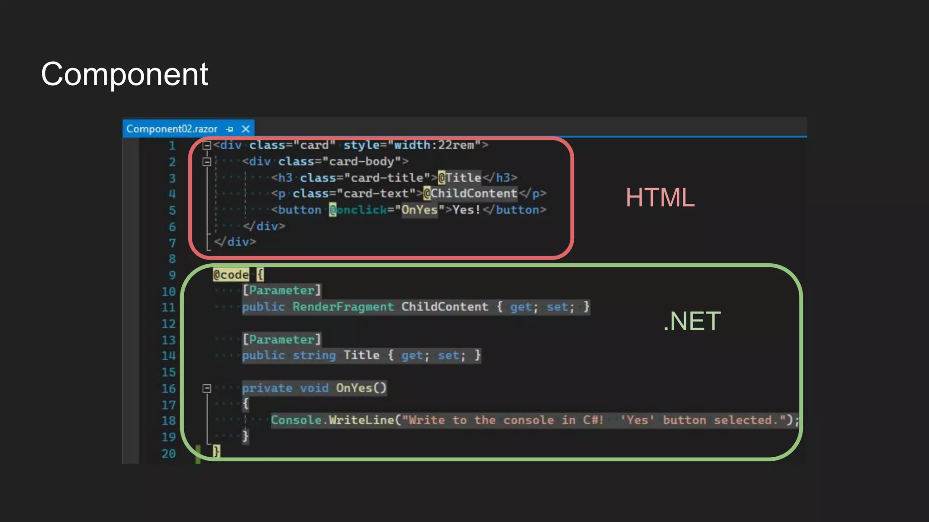This screenshot has width=929, height=522.
Task: Click the private keyword on line 16
Action: (x=267, y=388)
